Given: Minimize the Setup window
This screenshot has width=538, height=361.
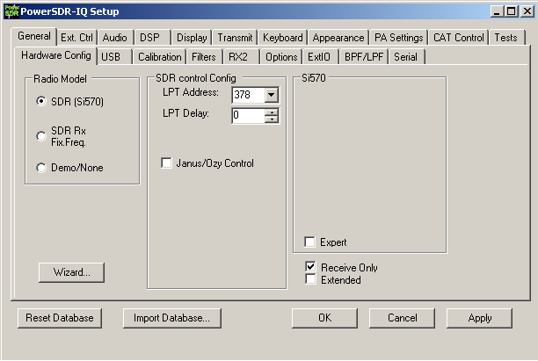Looking at the screenshot, I should (497, 11).
